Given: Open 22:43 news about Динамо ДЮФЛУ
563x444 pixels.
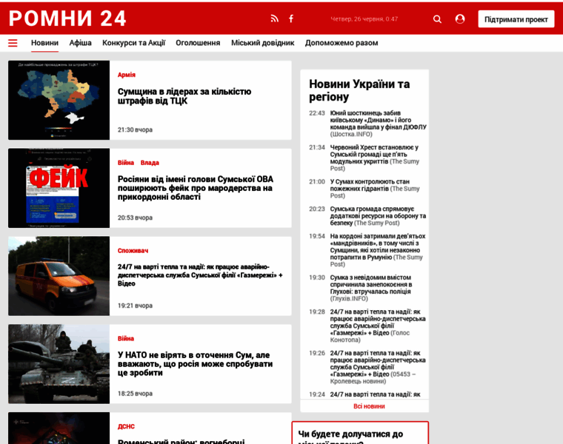Looking at the screenshot, I should click(x=378, y=124).
